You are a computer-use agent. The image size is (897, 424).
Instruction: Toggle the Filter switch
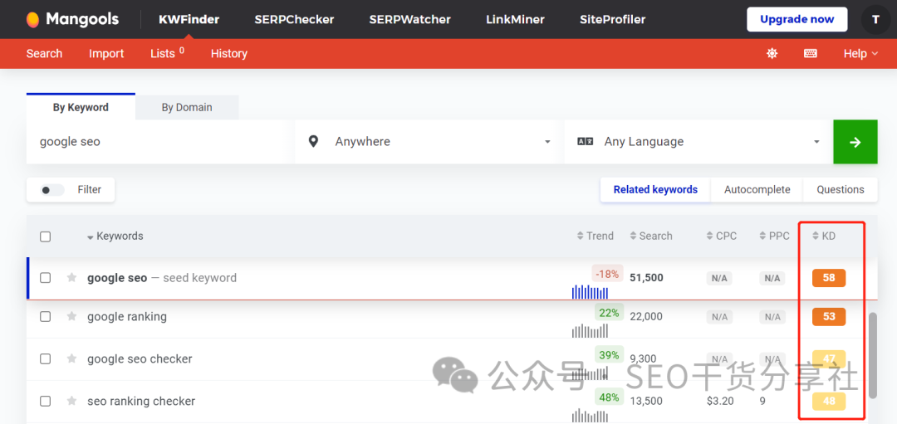click(52, 190)
